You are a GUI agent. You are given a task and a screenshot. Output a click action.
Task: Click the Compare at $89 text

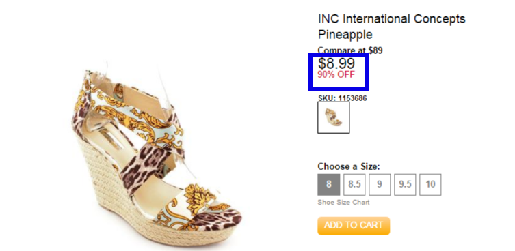pos(350,50)
